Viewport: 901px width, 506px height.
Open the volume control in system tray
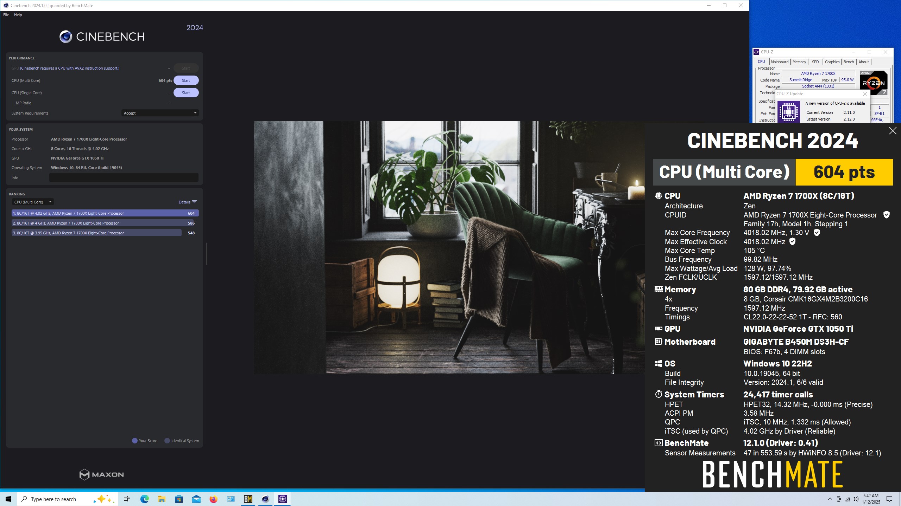(x=856, y=499)
